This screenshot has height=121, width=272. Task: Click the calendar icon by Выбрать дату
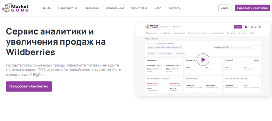coord(180,47)
